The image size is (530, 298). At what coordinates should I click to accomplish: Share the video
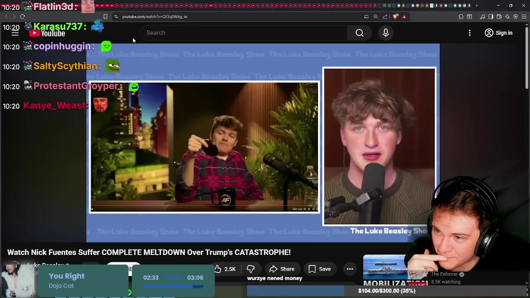click(x=282, y=269)
